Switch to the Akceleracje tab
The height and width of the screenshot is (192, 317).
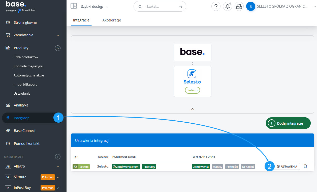coord(112,20)
